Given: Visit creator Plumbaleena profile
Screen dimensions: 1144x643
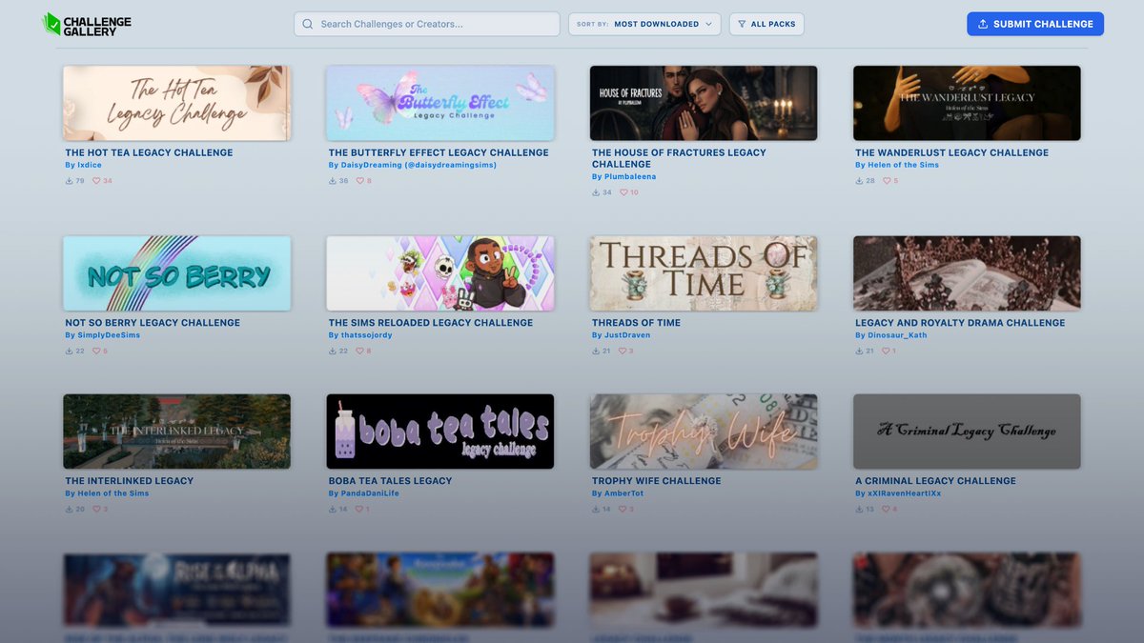Looking at the screenshot, I should point(623,176).
